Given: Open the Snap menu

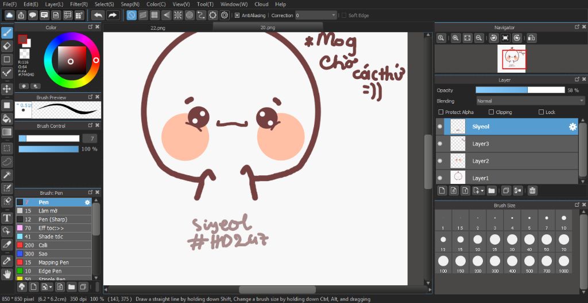Looking at the screenshot, I should click(x=130, y=4).
